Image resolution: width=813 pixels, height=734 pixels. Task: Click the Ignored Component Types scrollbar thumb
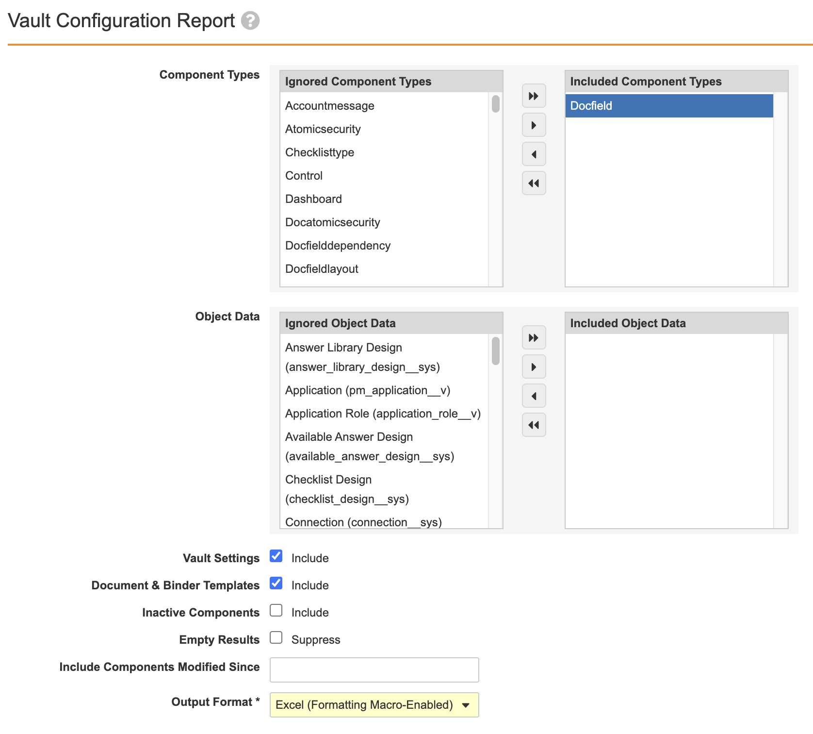coord(495,104)
